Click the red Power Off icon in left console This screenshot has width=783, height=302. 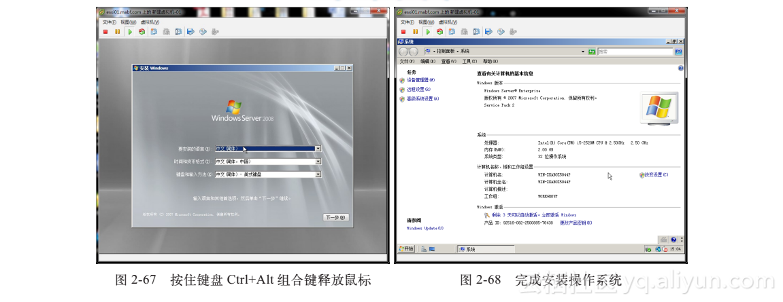tap(105, 31)
